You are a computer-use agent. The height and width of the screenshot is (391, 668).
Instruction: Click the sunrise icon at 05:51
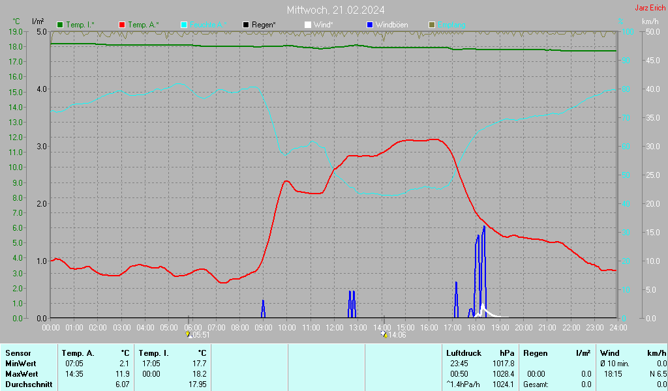click(x=189, y=335)
